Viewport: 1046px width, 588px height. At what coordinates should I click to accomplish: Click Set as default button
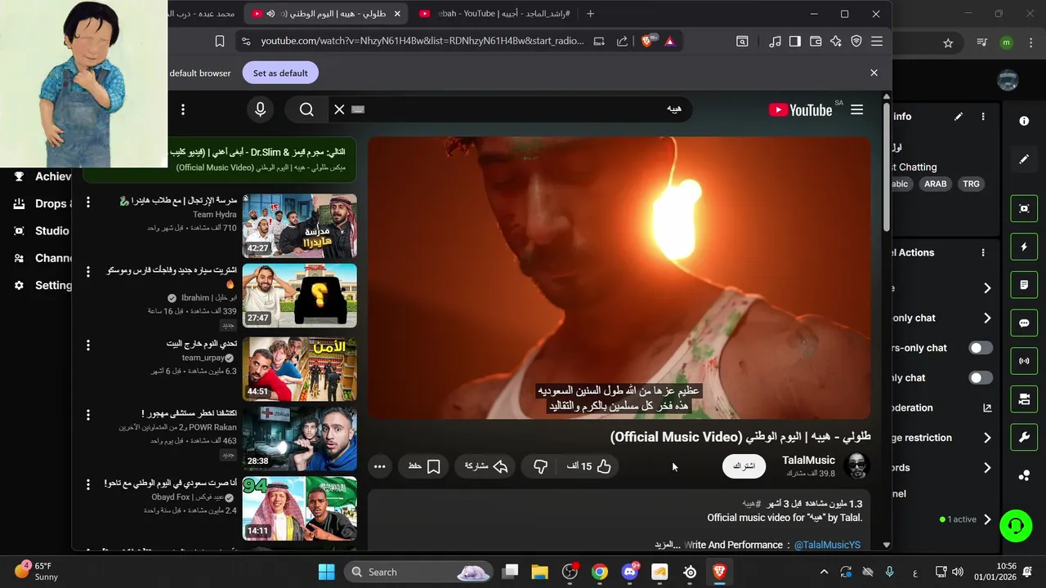coord(280,73)
